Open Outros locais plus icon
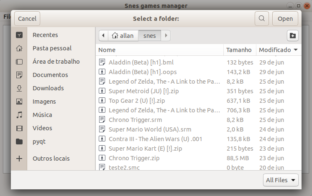 [x=19, y=159]
